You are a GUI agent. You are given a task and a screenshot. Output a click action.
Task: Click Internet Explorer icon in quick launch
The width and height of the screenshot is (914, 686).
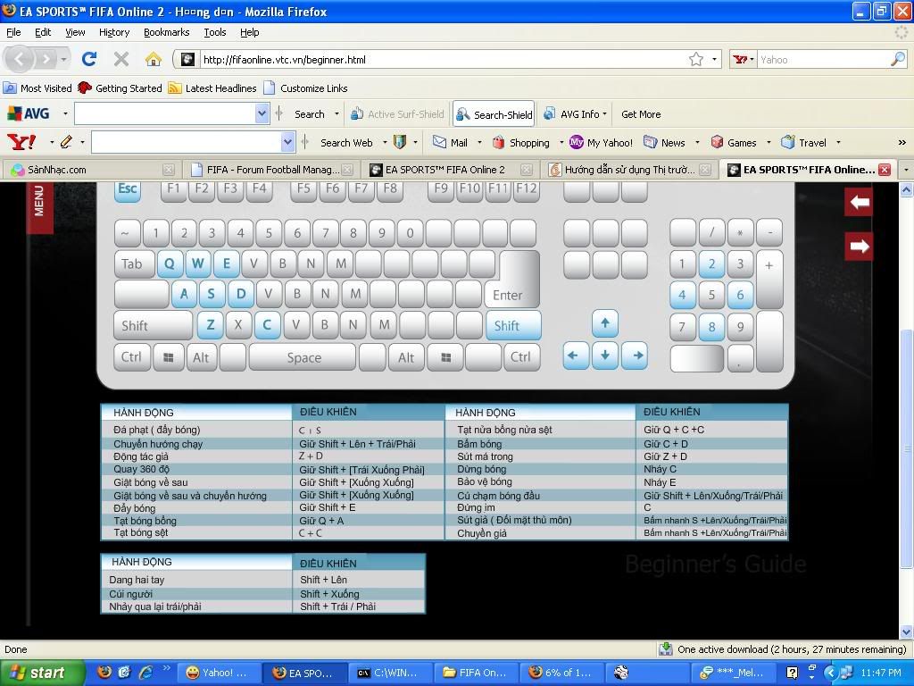click(145, 672)
